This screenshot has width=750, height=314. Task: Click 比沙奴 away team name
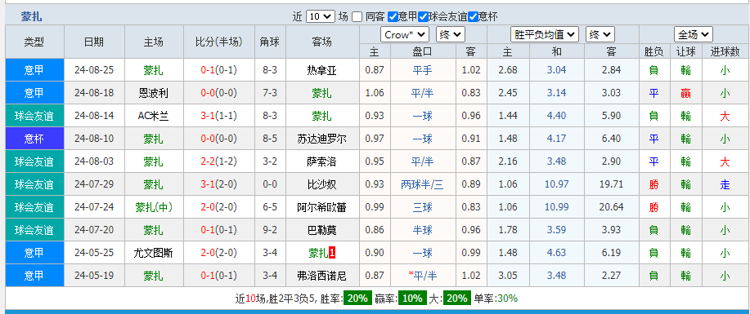click(x=322, y=184)
